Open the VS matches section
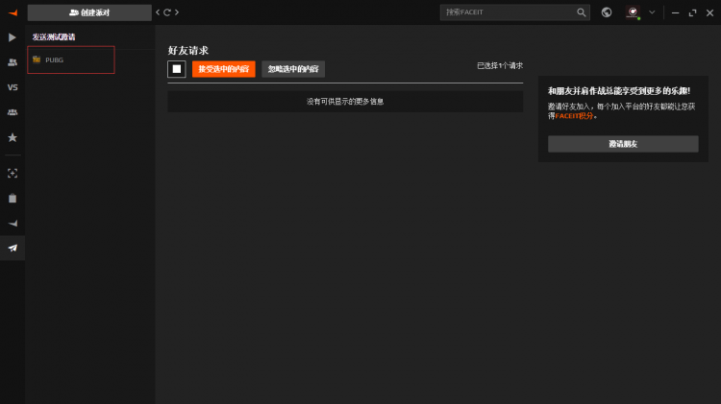 (x=12, y=87)
